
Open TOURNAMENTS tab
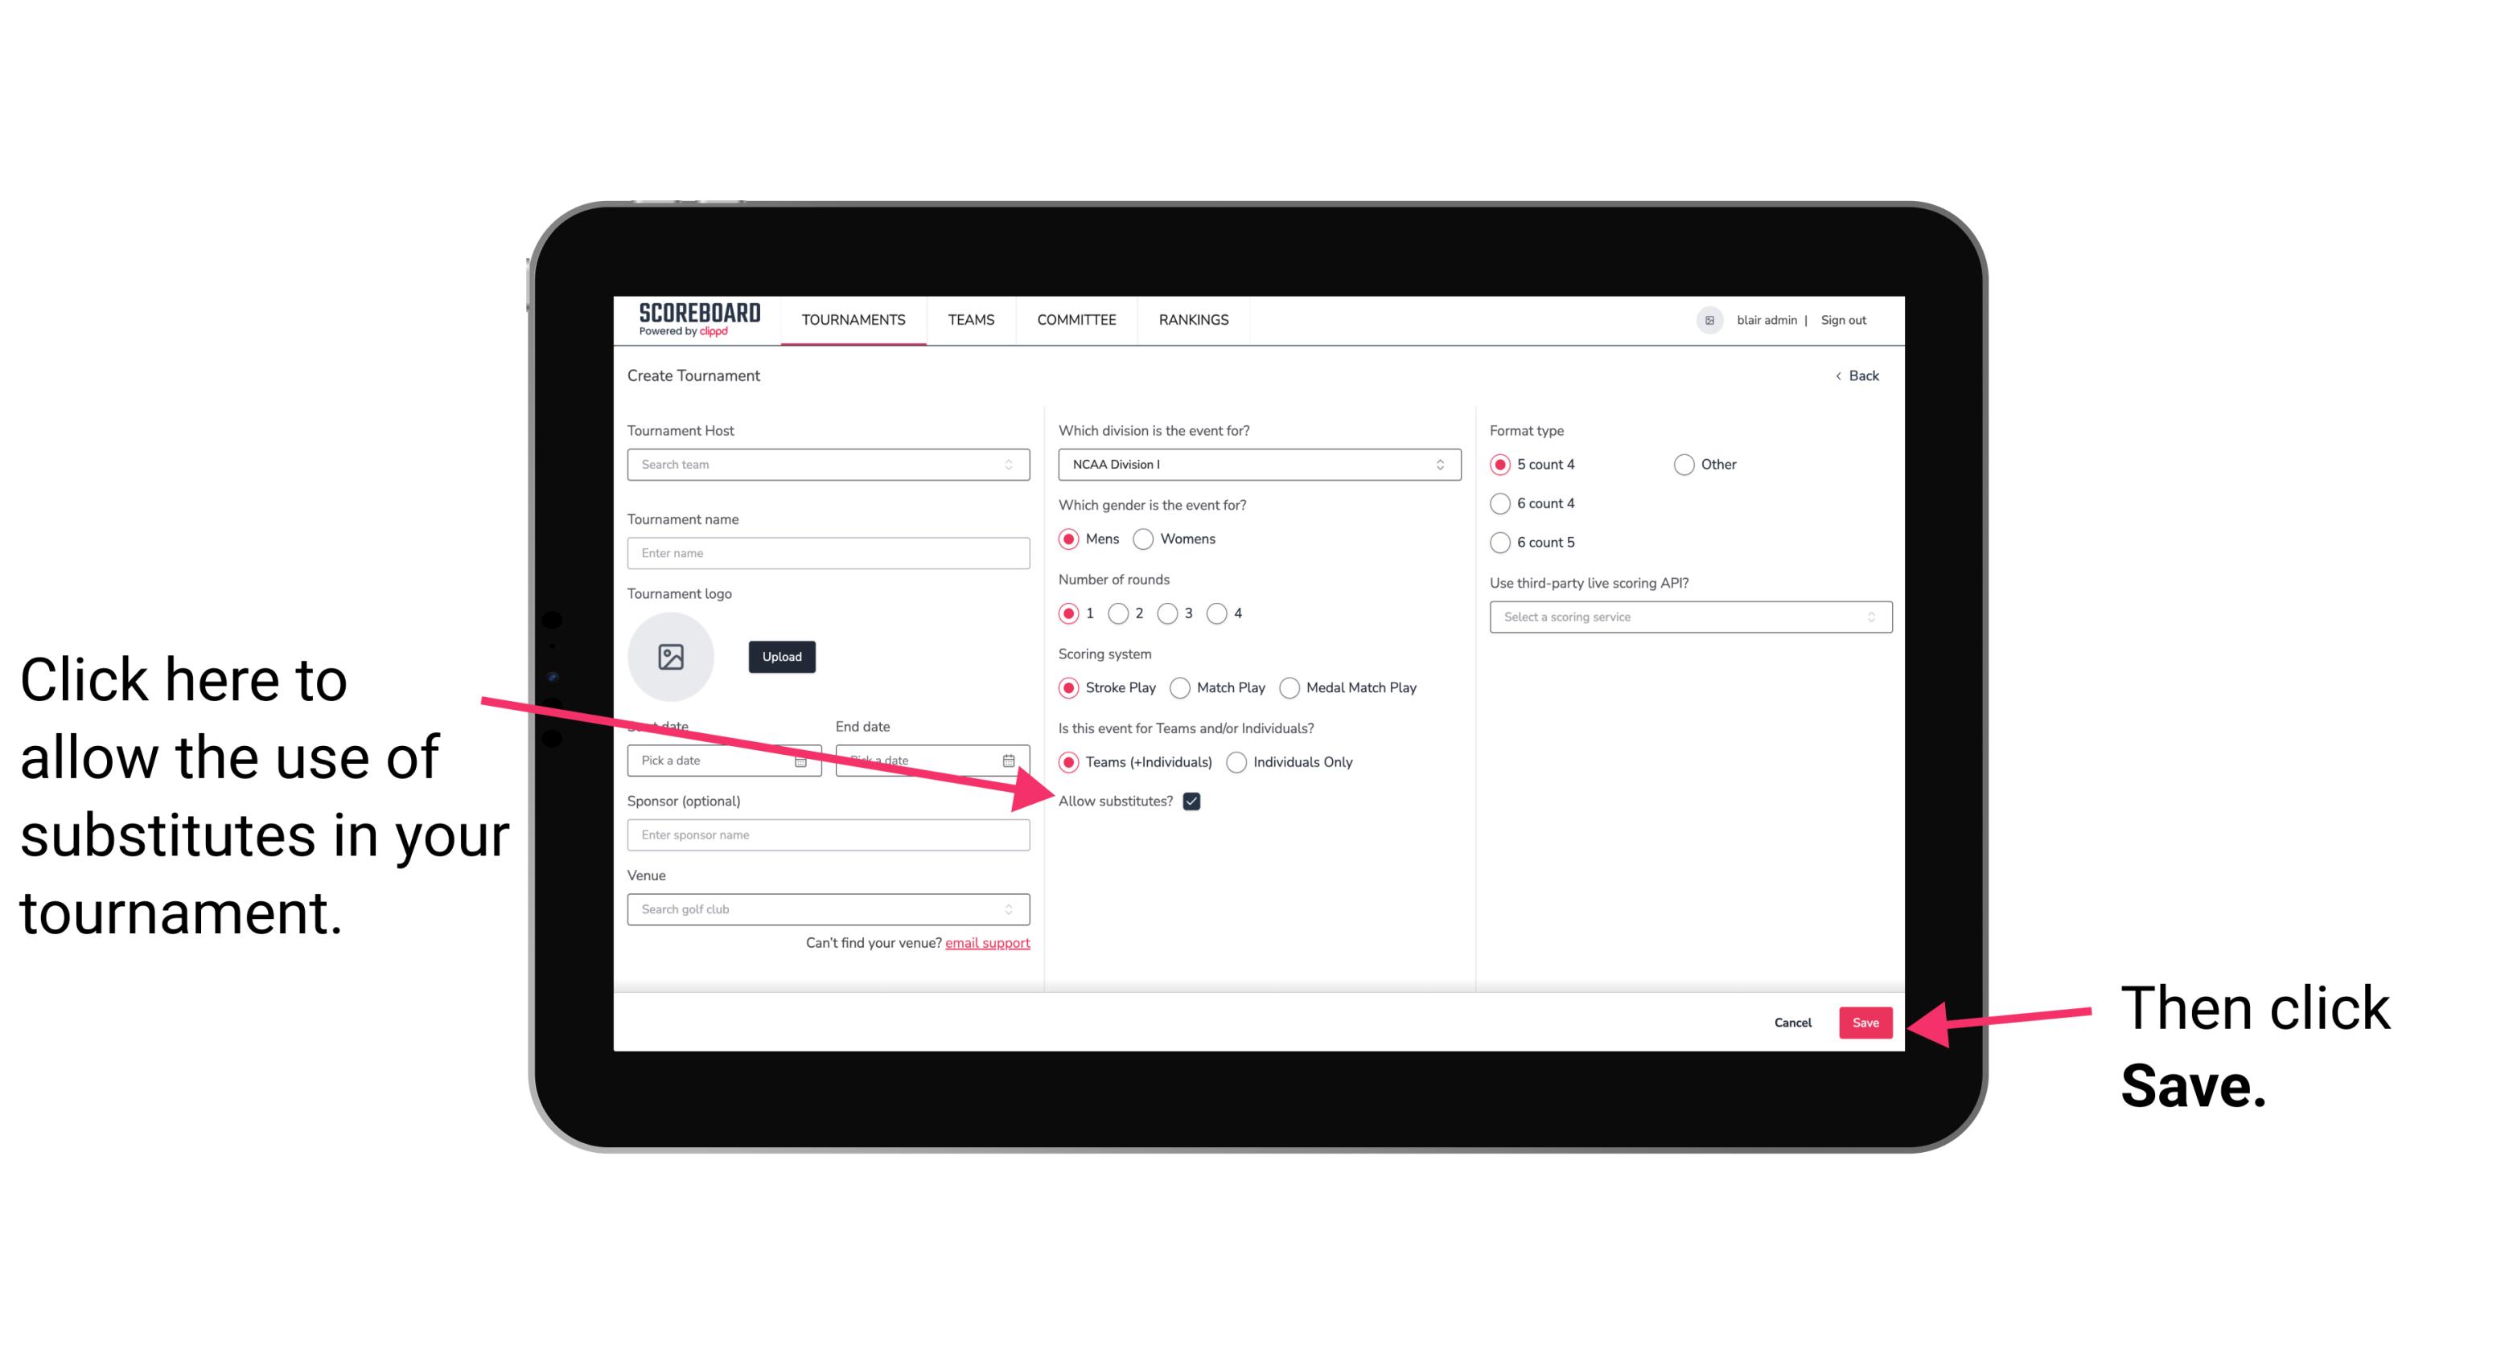pyautogui.click(x=854, y=319)
